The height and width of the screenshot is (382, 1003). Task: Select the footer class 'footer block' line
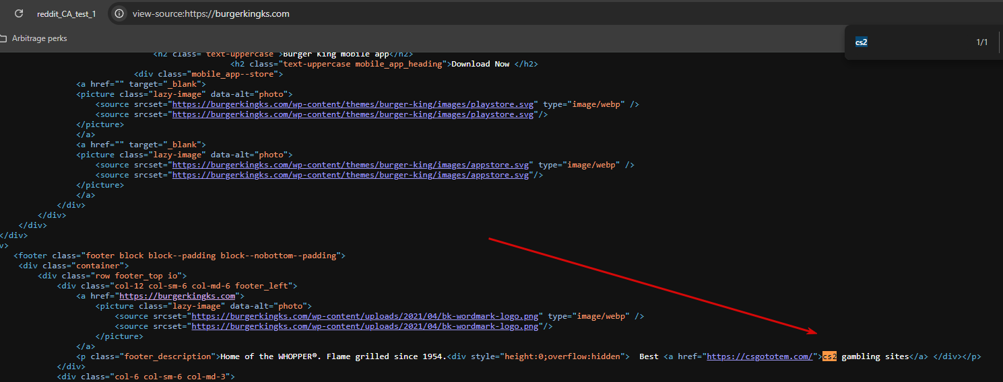pos(179,256)
